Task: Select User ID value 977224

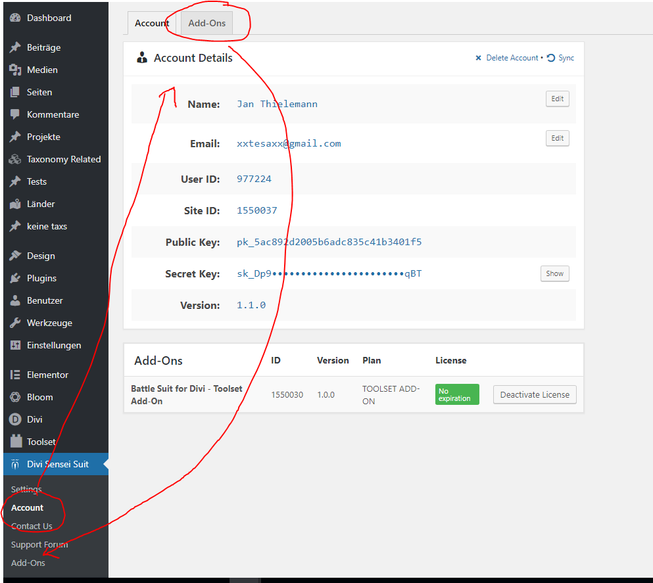Action: pos(254,179)
